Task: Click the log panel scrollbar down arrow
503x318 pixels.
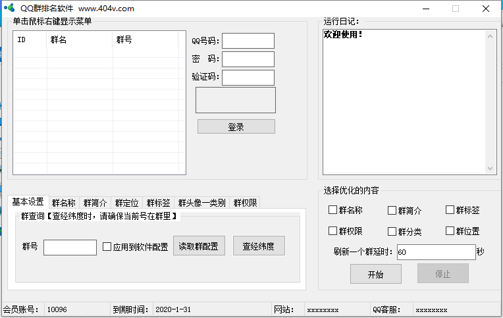Action: [491, 169]
